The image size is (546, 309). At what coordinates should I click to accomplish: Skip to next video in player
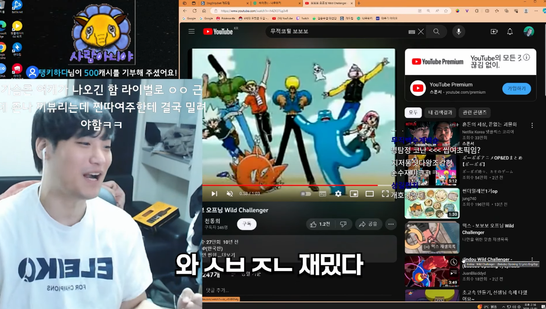(214, 194)
